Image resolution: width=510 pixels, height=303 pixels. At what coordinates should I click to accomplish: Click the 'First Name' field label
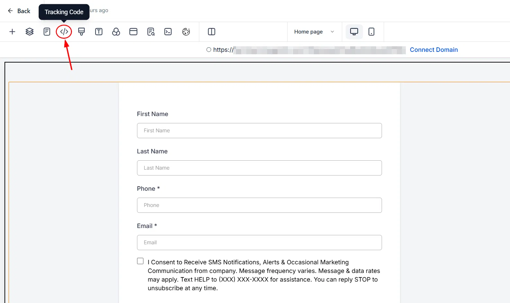tap(153, 114)
